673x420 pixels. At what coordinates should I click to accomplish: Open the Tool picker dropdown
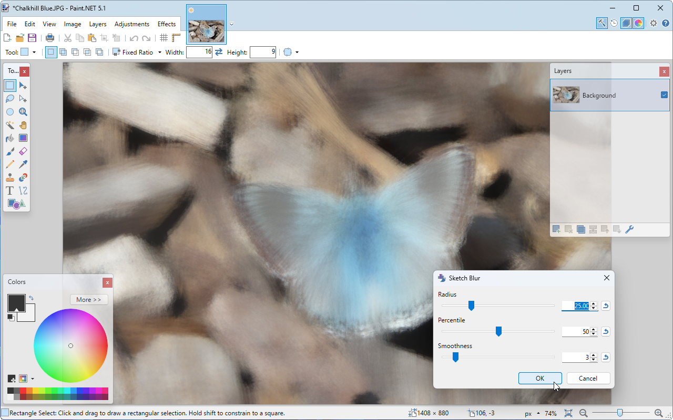[34, 51]
